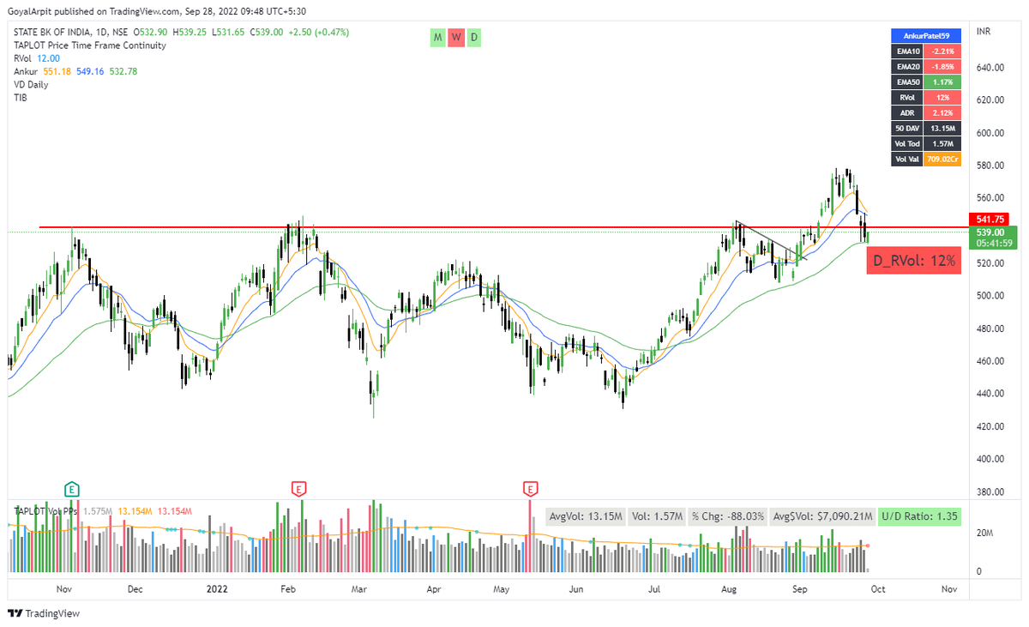The height and width of the screenshot is (627, 1029).
Task: Click the green E earnings marker
Action: pyautogui.click(x=73, y=489)
